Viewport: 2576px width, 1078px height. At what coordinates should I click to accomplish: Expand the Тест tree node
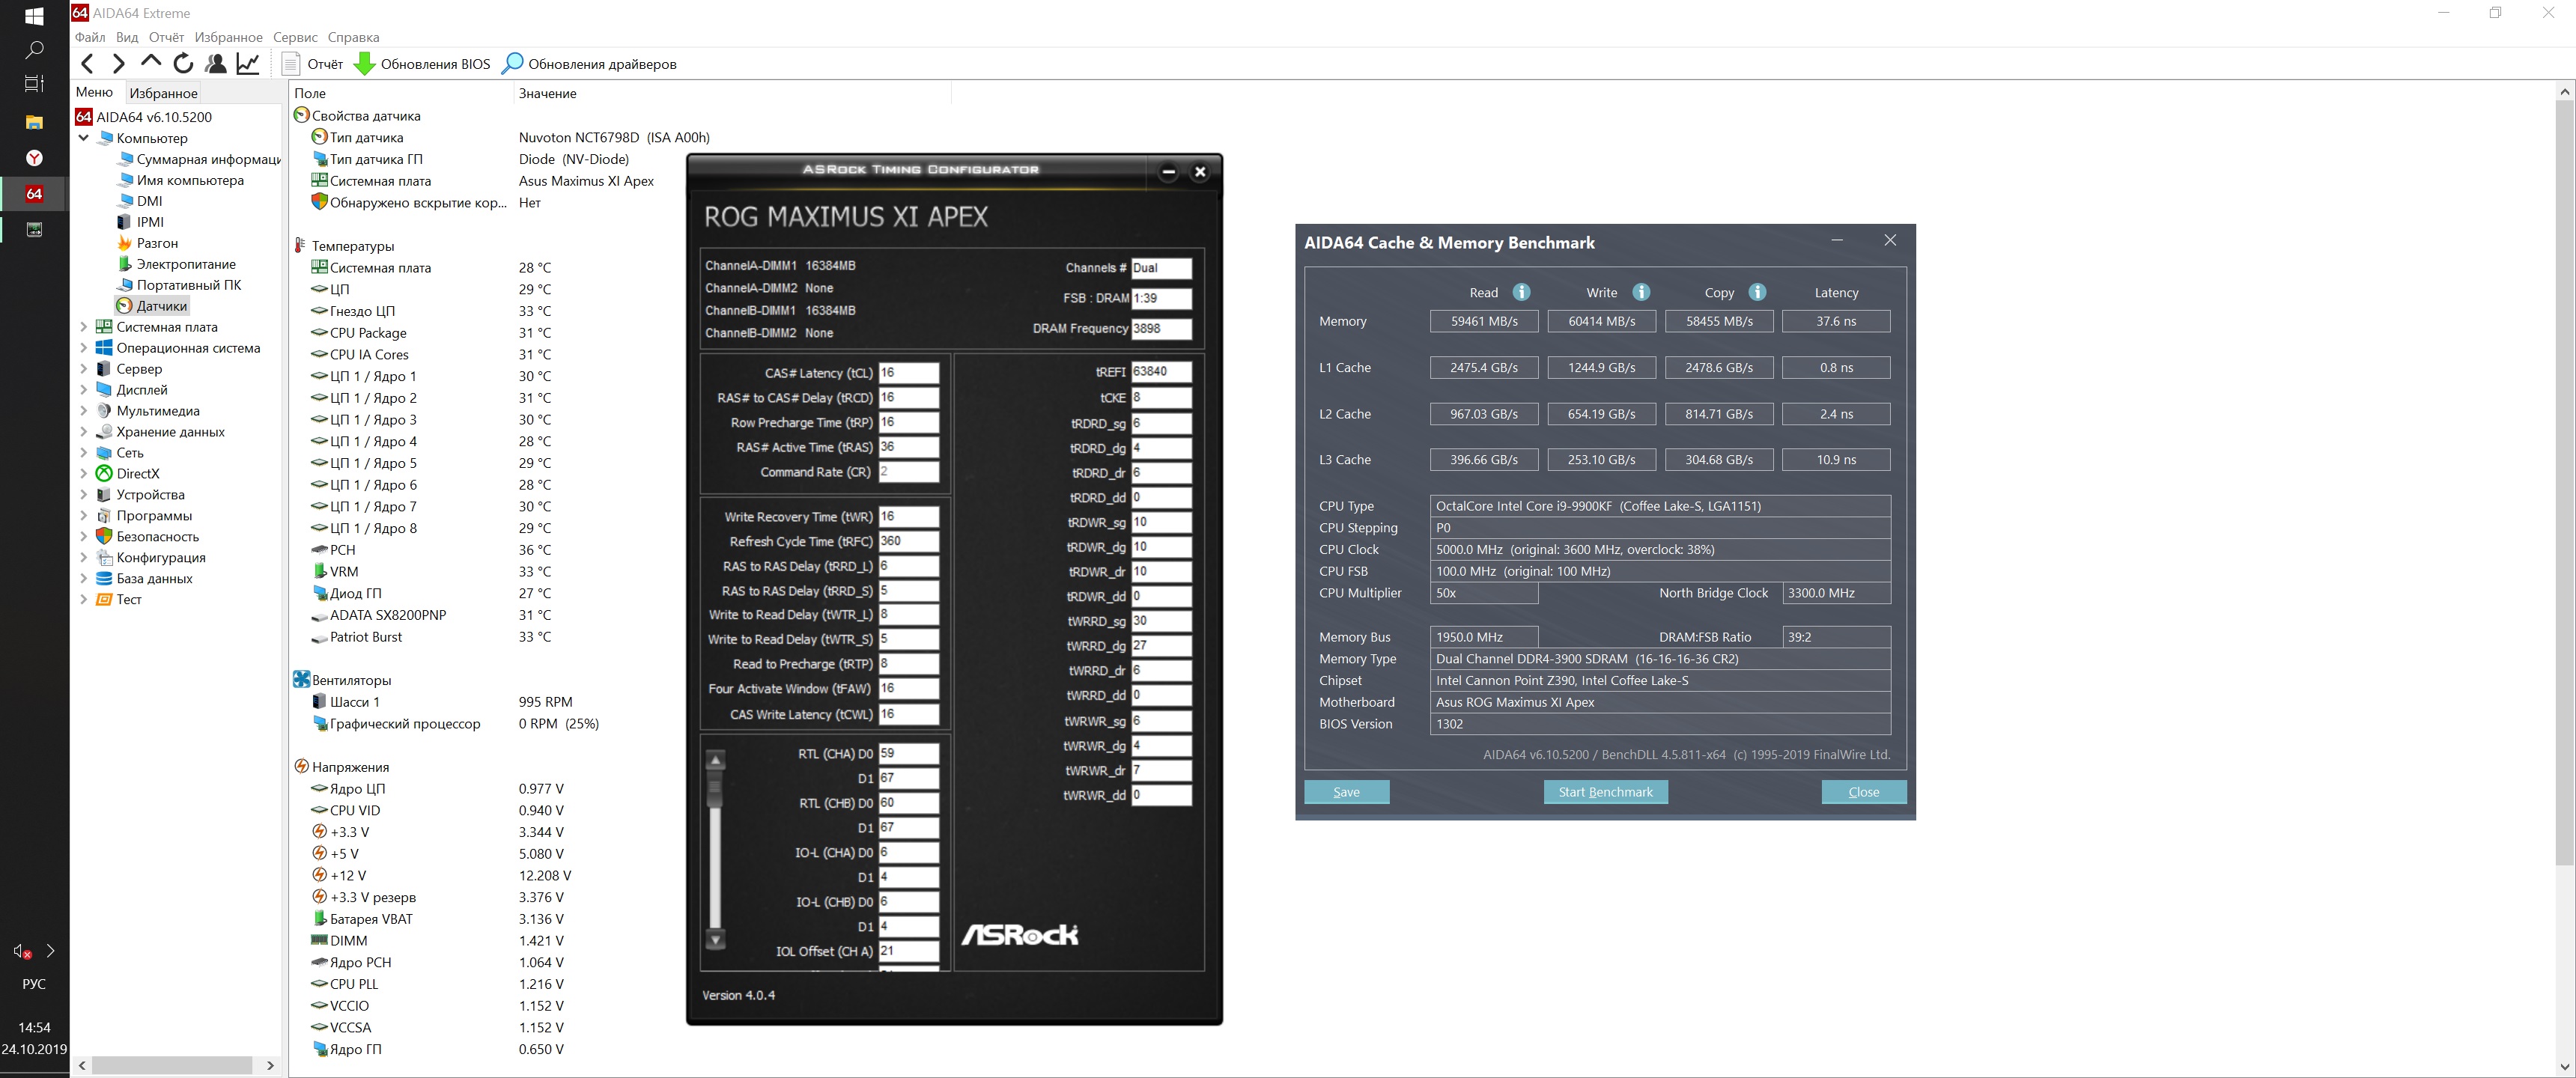84,600
